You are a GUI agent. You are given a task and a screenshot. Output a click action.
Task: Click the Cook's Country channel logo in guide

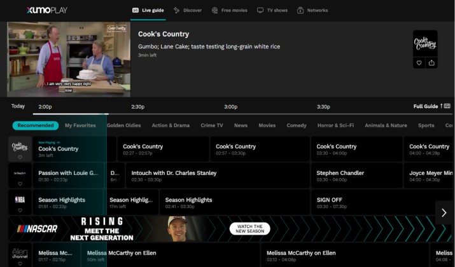(x=20, y=146)
